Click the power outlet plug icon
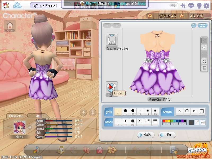 click(174, 150)
